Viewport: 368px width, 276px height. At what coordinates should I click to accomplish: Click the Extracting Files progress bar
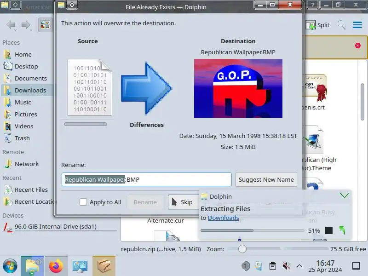click(253, 230)
